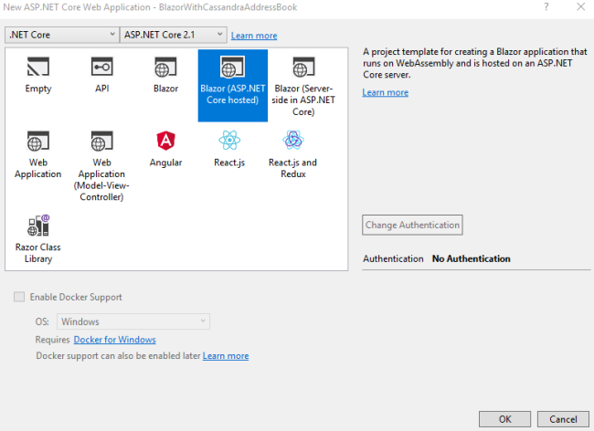Viewport: 594px width, 431px height.
Task: Select Blazor (ASP.NET Core hosted) template icon
Action: tap(233, 67)
